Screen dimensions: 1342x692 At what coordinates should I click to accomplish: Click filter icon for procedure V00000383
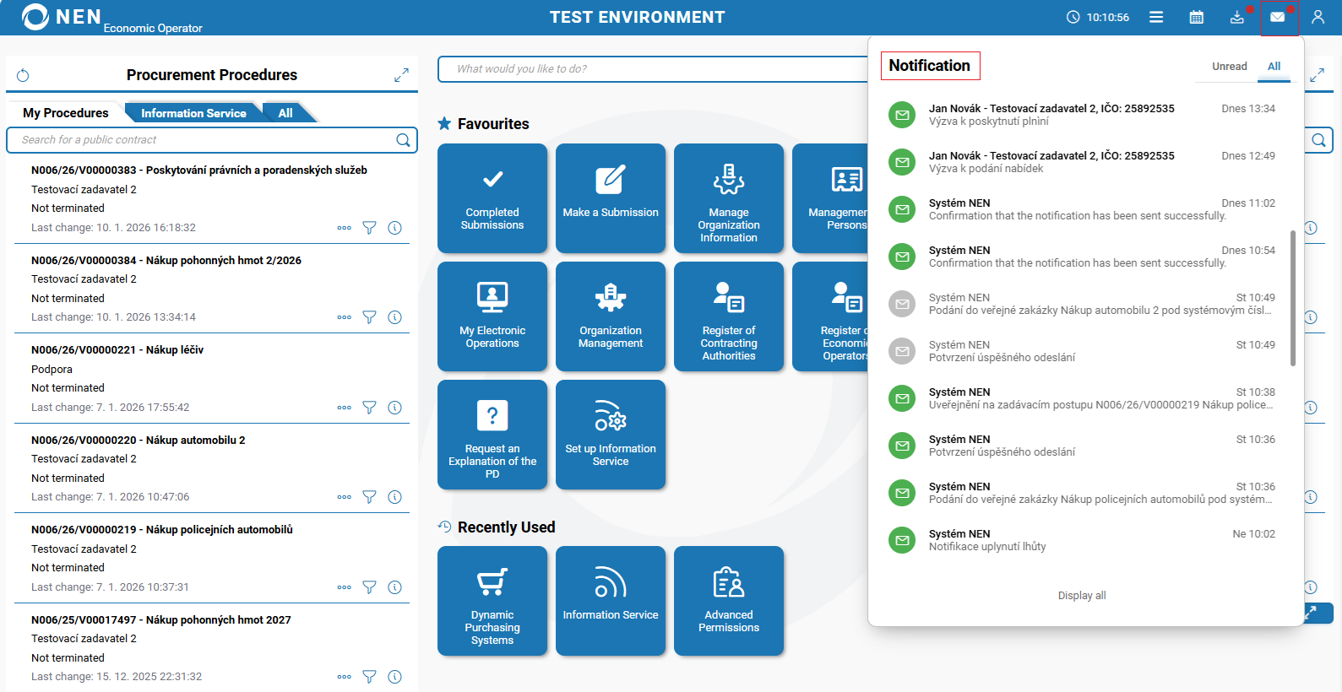(369, 228)
